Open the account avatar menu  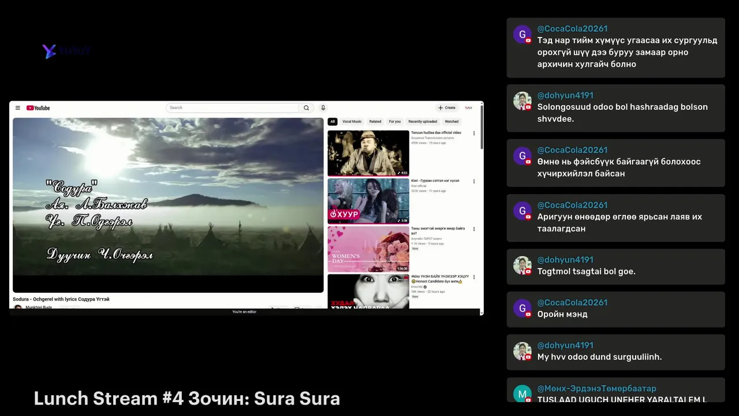click(x=468, y=107)
